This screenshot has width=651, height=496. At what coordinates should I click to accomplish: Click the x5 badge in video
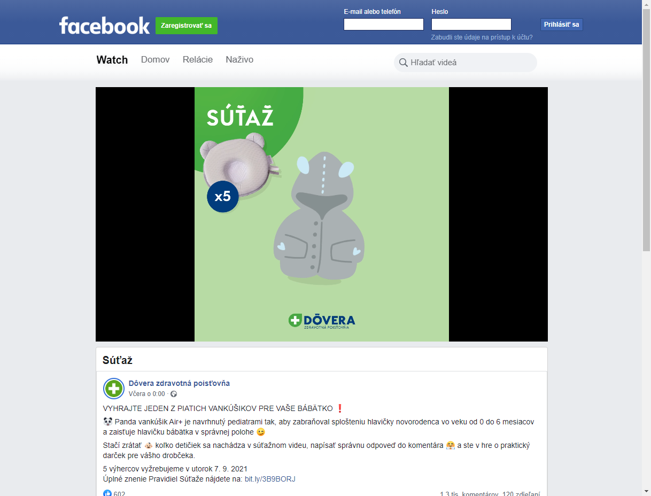pyautogui.click(x=223, y=197)
